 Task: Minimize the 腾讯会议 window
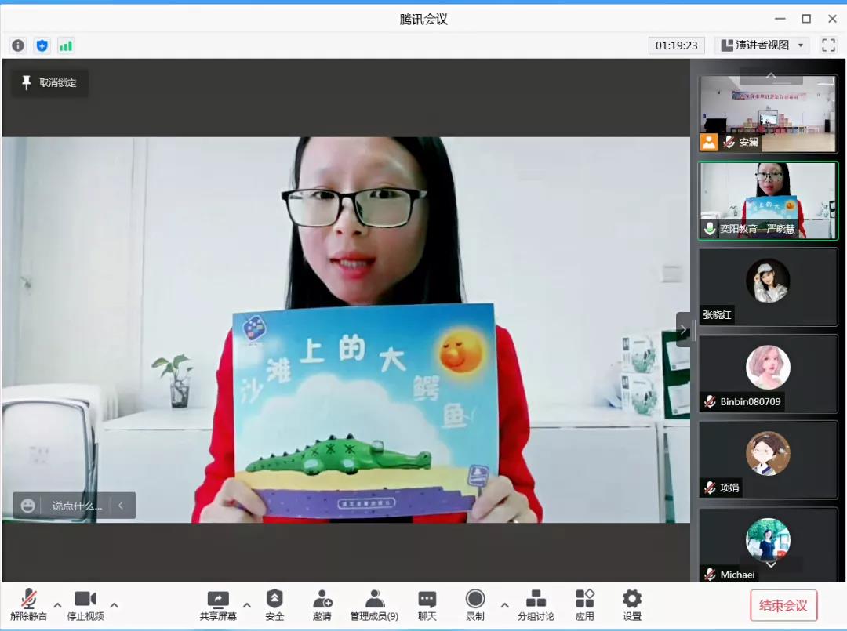[780, 18]
